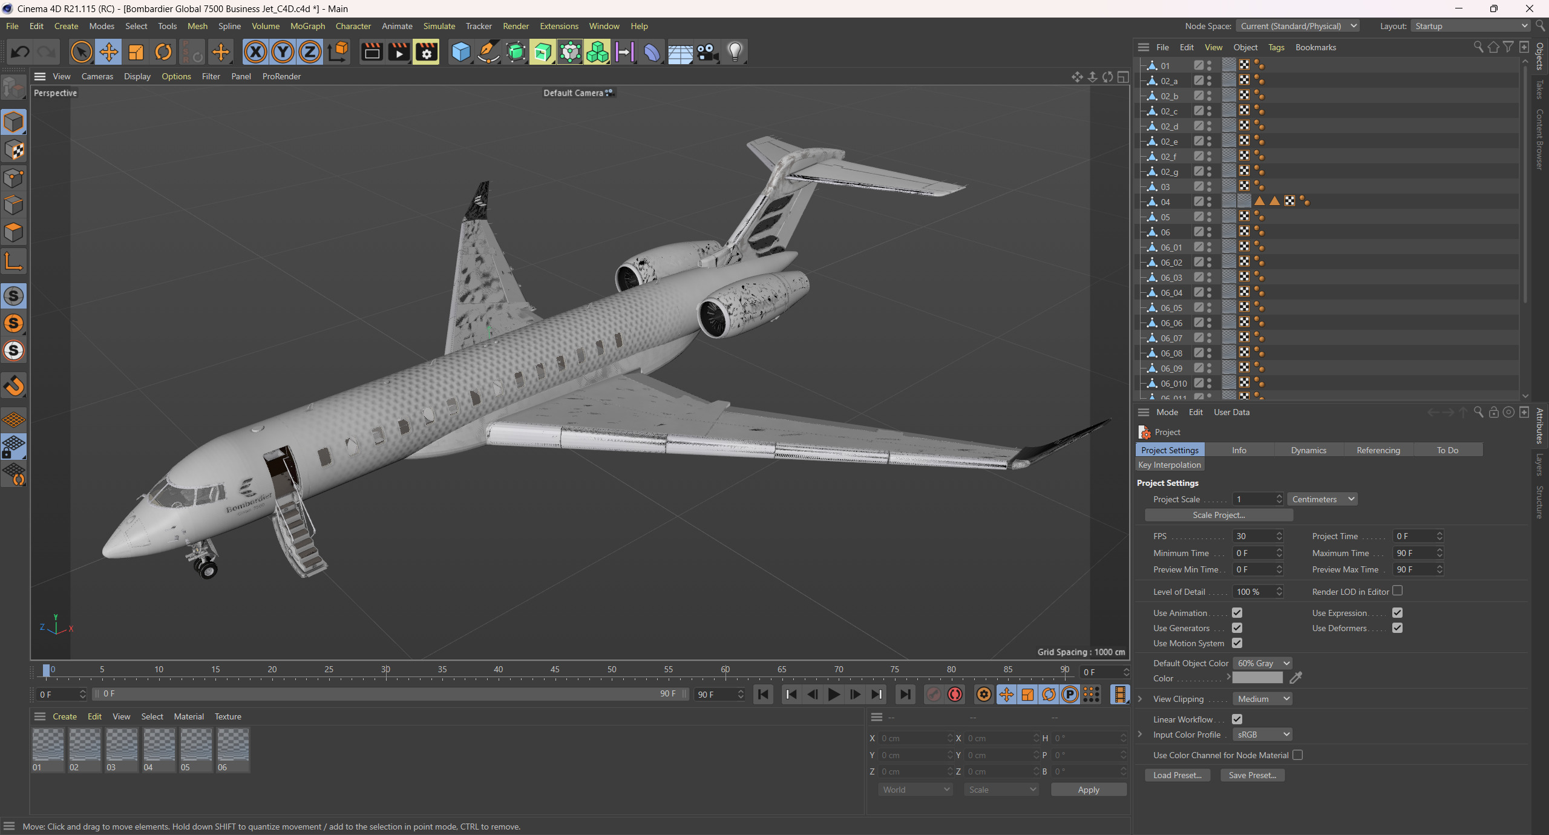Image resolution: width=1549 pixels, height=835 pixels.
Task: Enable Points mode in left sidebar
Action: (14, 178)
